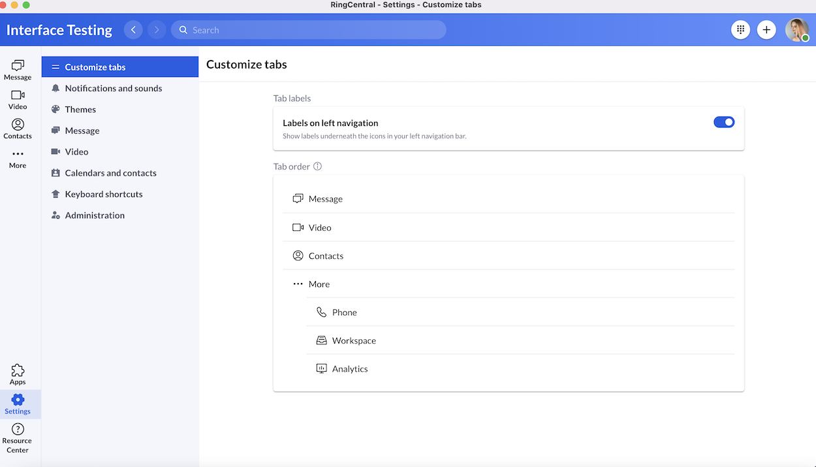816x467 pixels.
Task: Click the Analytics chart icon in Tab order
Action: tap(321, 369)
